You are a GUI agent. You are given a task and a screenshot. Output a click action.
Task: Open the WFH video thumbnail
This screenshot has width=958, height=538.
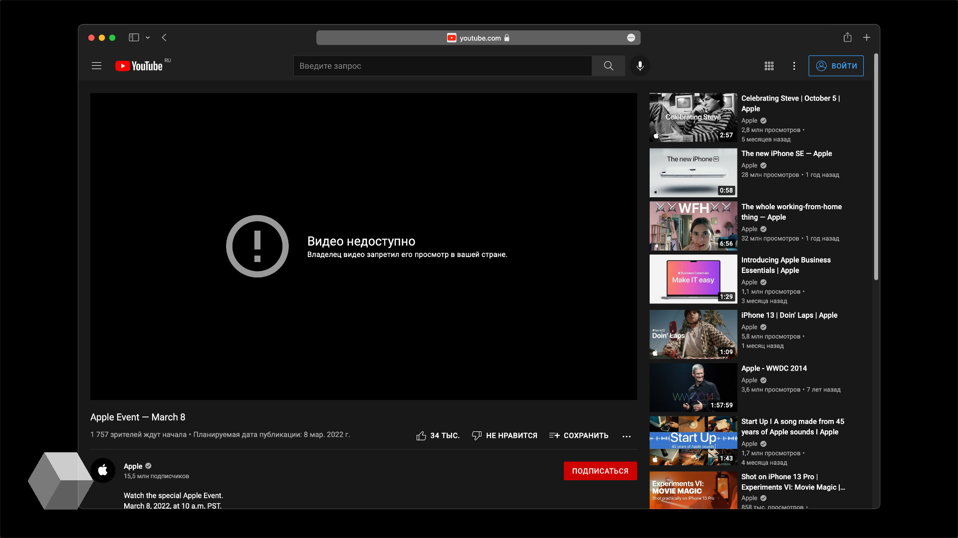(x=693, y=226)
